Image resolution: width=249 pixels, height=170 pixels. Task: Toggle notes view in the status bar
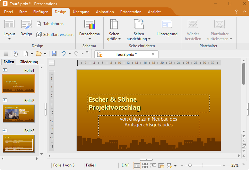(x=161, y=166)
